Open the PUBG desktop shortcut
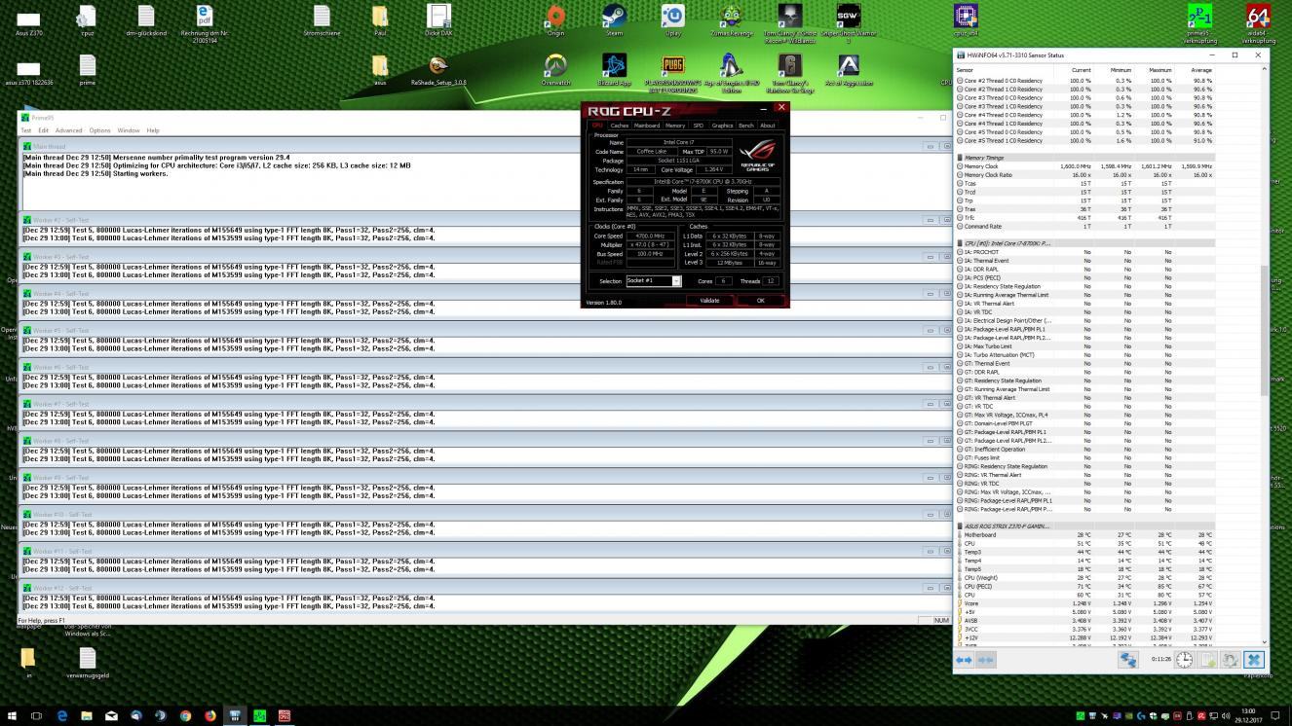 tap(673, 71)
